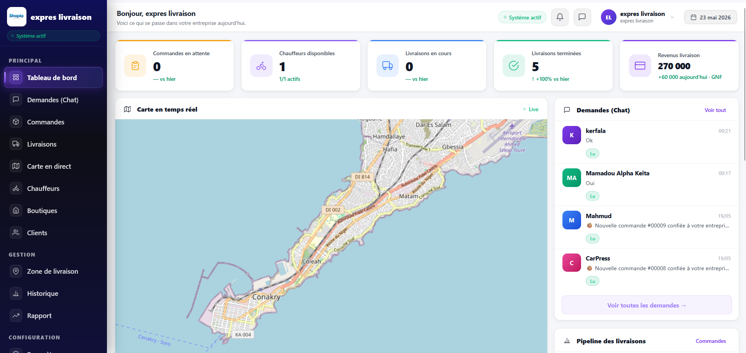Click the Système actif badge in header
Image resolution: width=746 pixels, height=353 pixels.
tap(522, 17)
